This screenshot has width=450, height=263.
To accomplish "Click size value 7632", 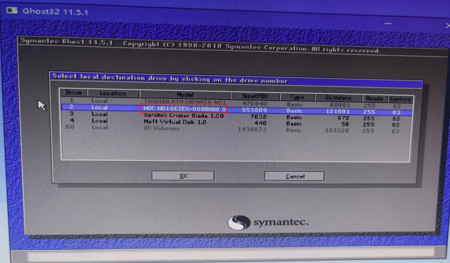I will 258,117.
